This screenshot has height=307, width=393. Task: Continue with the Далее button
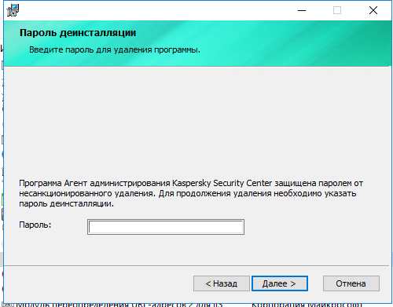(280, 283)
